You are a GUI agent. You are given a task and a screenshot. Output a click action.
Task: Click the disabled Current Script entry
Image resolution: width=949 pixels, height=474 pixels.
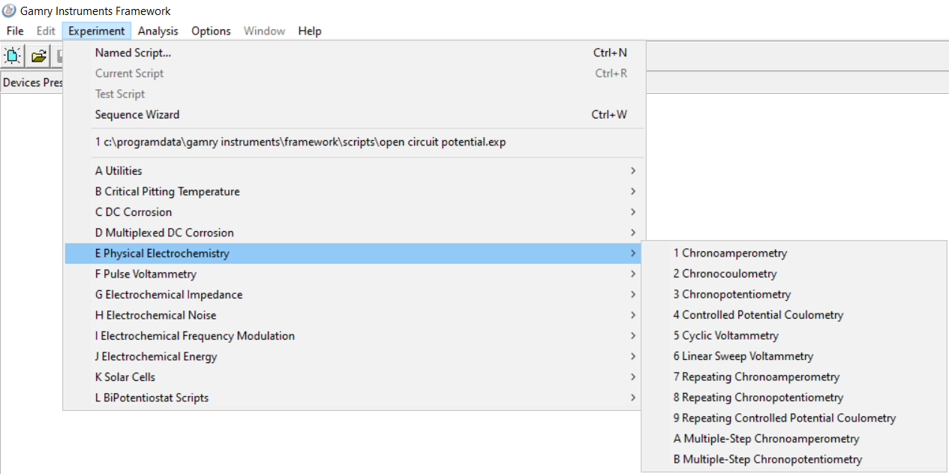354,73
